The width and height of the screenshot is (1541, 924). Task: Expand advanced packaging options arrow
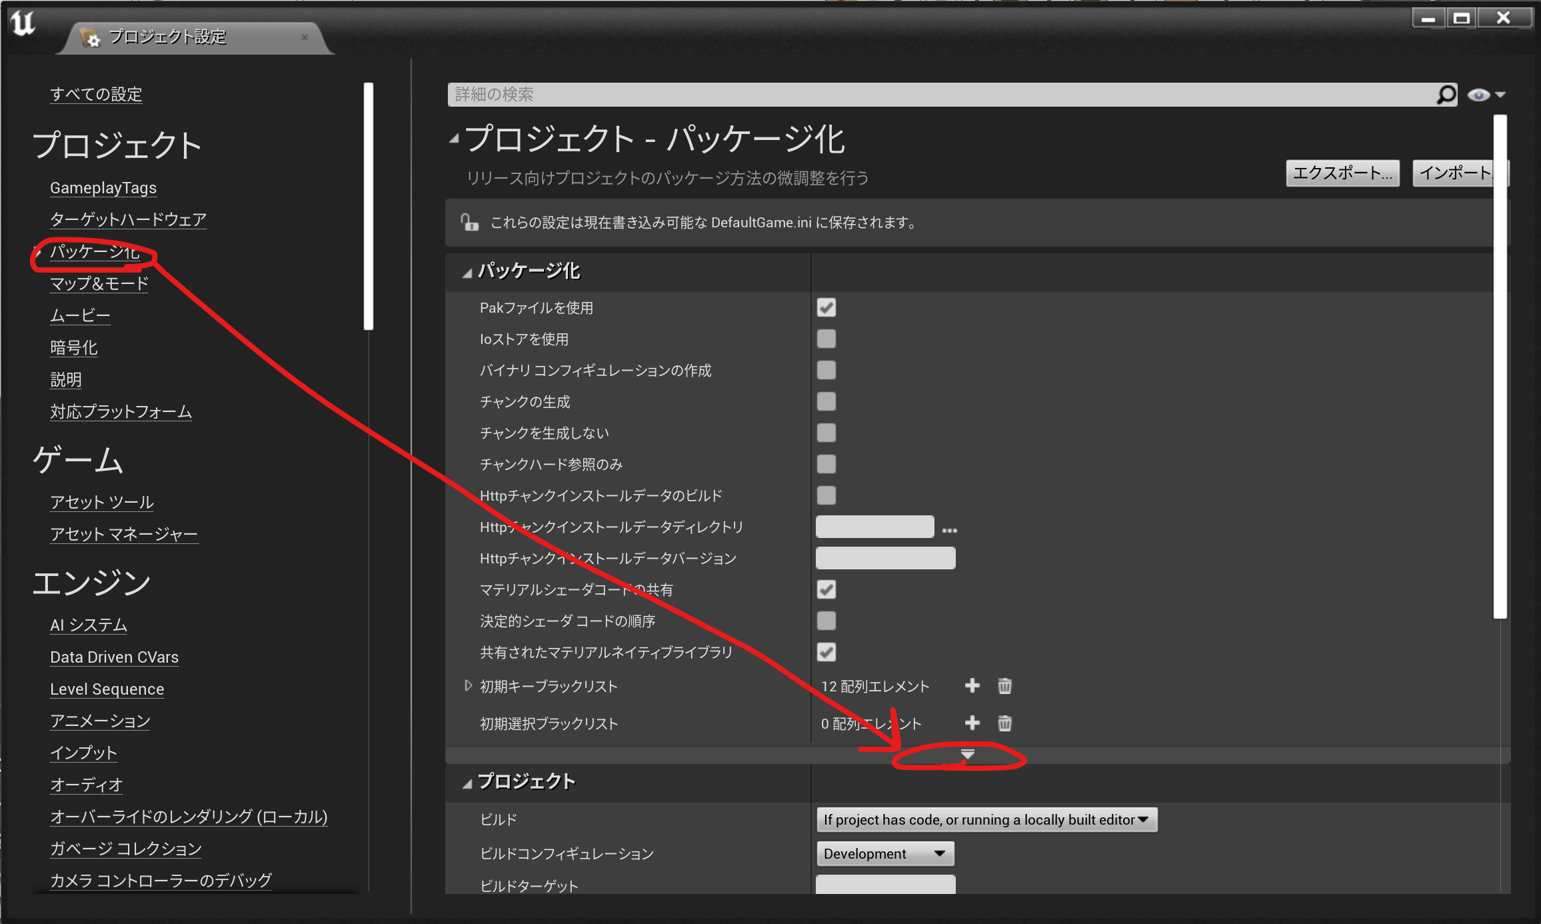968,754
